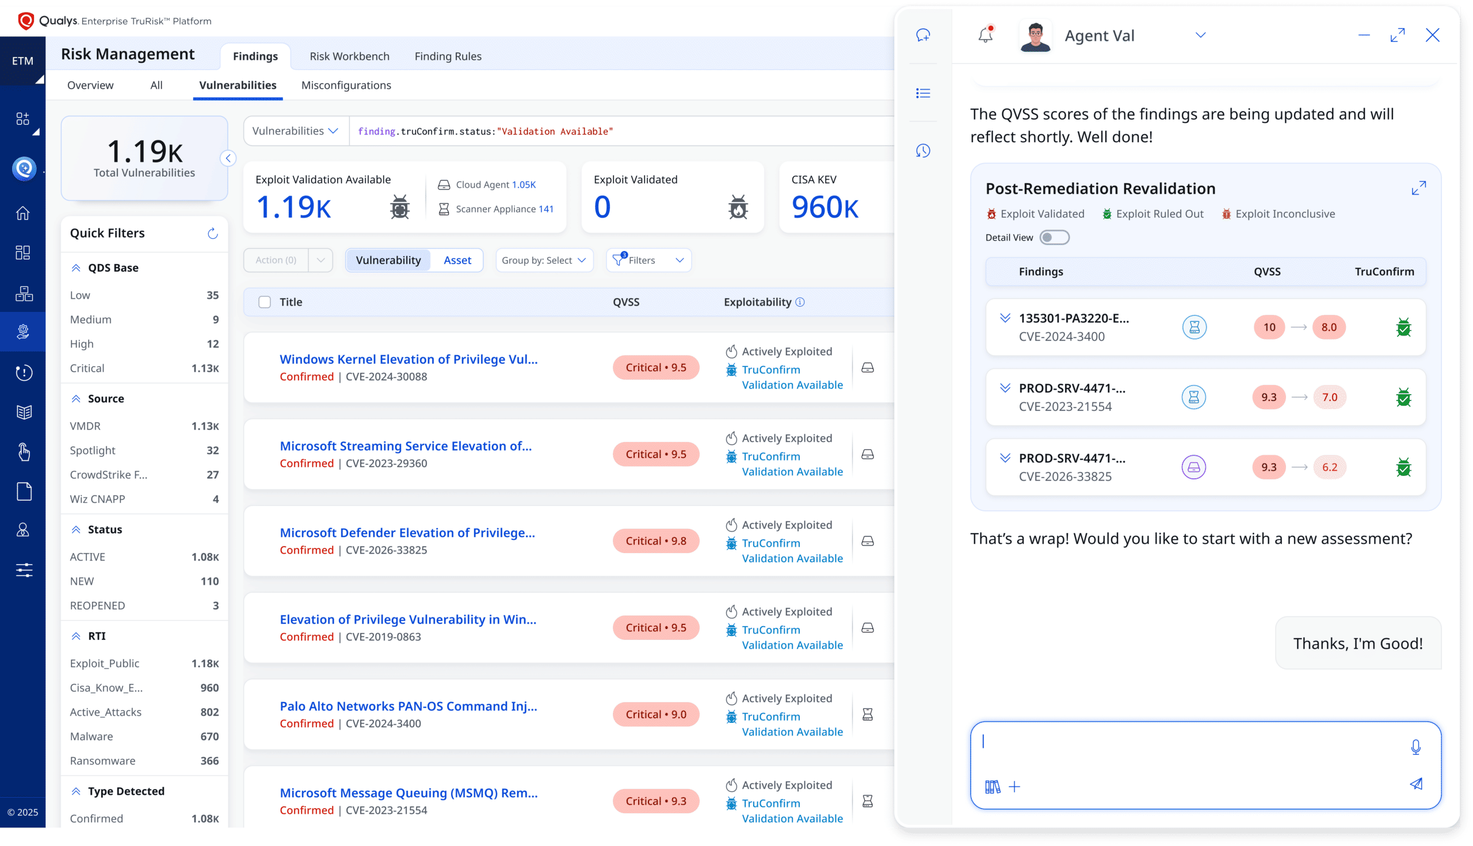
Task: Click the microphone icon in chat input
Action: 1415,747
